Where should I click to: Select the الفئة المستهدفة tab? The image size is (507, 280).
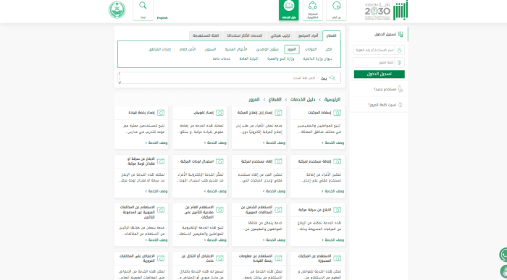(206, 35)
